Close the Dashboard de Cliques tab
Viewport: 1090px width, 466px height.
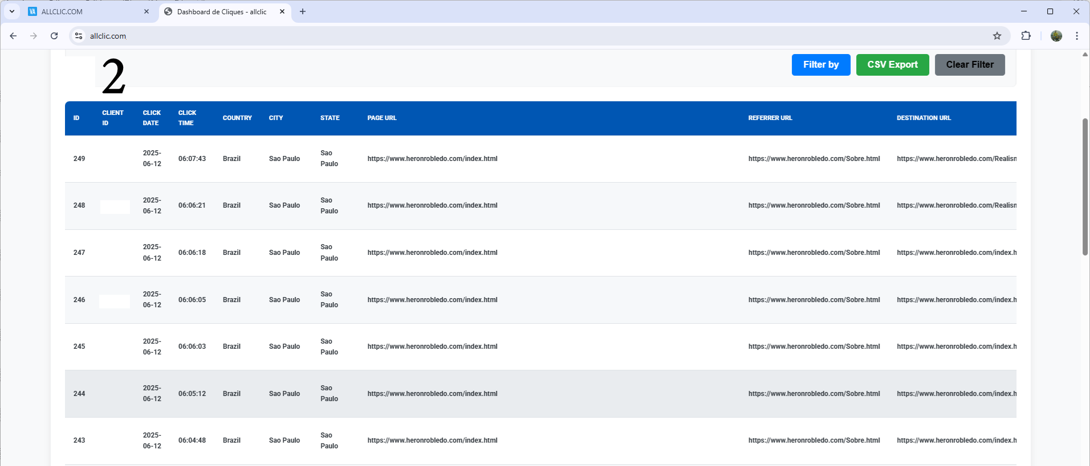click(282, 11)
